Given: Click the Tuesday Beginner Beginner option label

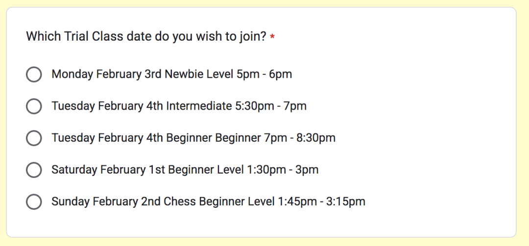Looking at the screenshot, I should 193,138.
